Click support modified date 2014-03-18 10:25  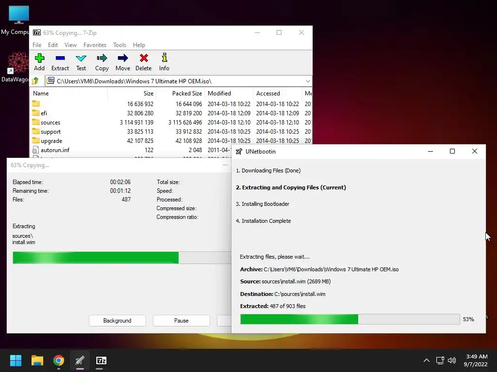(229, 132)
